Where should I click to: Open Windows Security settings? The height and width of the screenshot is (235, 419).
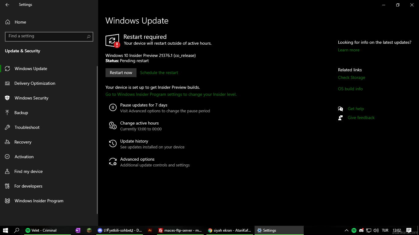point(49,98)
